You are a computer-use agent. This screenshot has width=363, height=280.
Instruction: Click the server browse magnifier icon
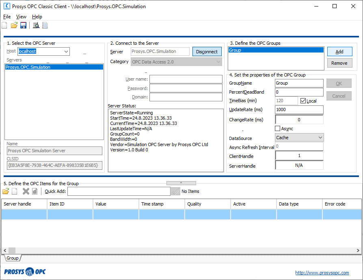(36, 25)
